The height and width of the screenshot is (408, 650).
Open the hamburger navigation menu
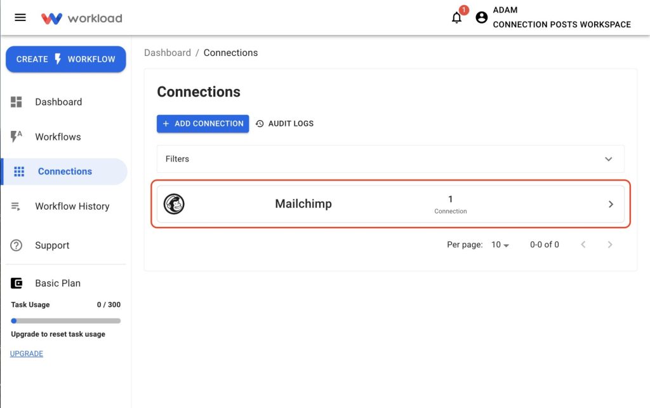(20, 17)
